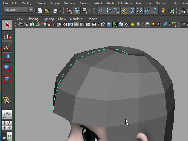Open the Polygons menu set dropdown
The image size is (188, 141).
pyautogui.click(x=19, y=10)
